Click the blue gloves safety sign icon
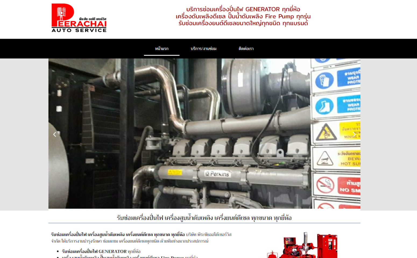The height and width of the screenshot is (258, 417). 324,80
